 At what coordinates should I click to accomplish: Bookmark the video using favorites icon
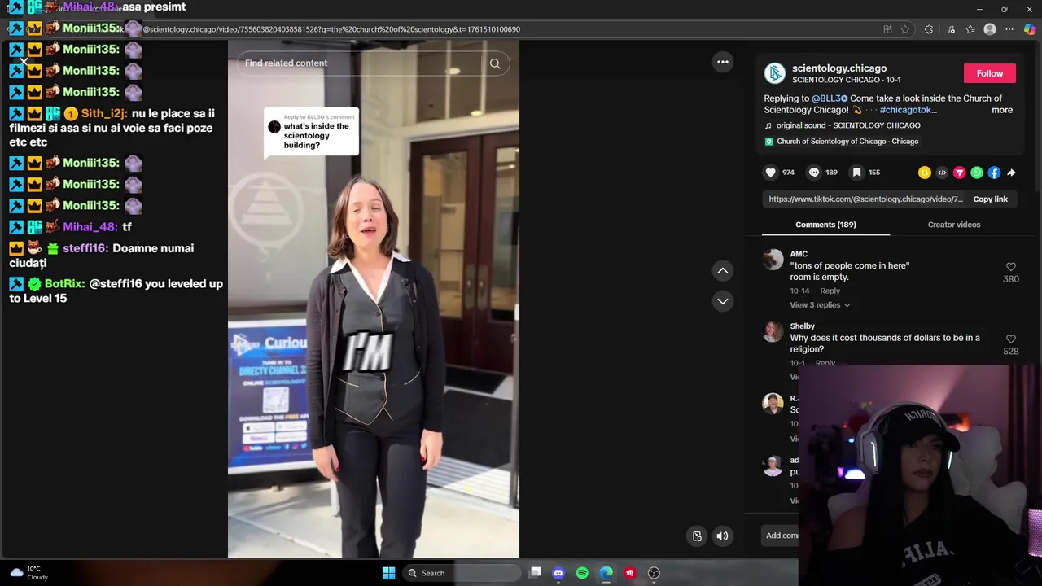(856, 173)
